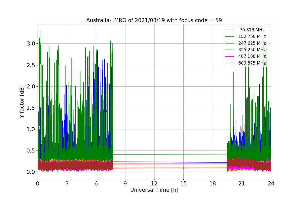Click the magenta line swatch in legend
The image size is (301, 201).
pyautogui.click(x=230, y=56)
